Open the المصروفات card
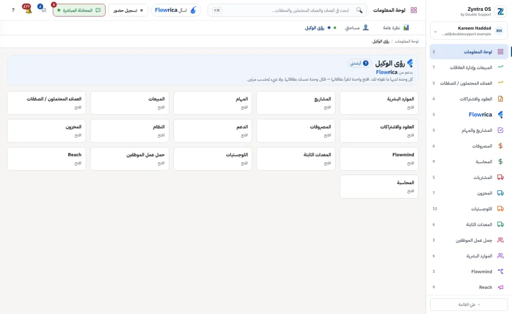 pyautogui.click(x=296, y=131)
